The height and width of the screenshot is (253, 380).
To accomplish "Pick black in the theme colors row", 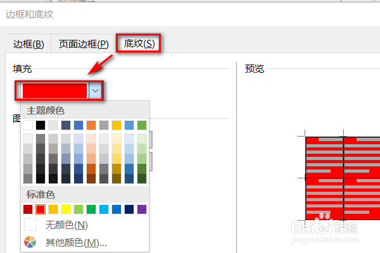I will [x=41, y=125].
